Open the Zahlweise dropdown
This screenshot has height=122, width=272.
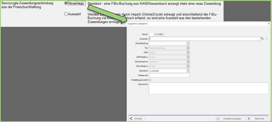point(188,71)
